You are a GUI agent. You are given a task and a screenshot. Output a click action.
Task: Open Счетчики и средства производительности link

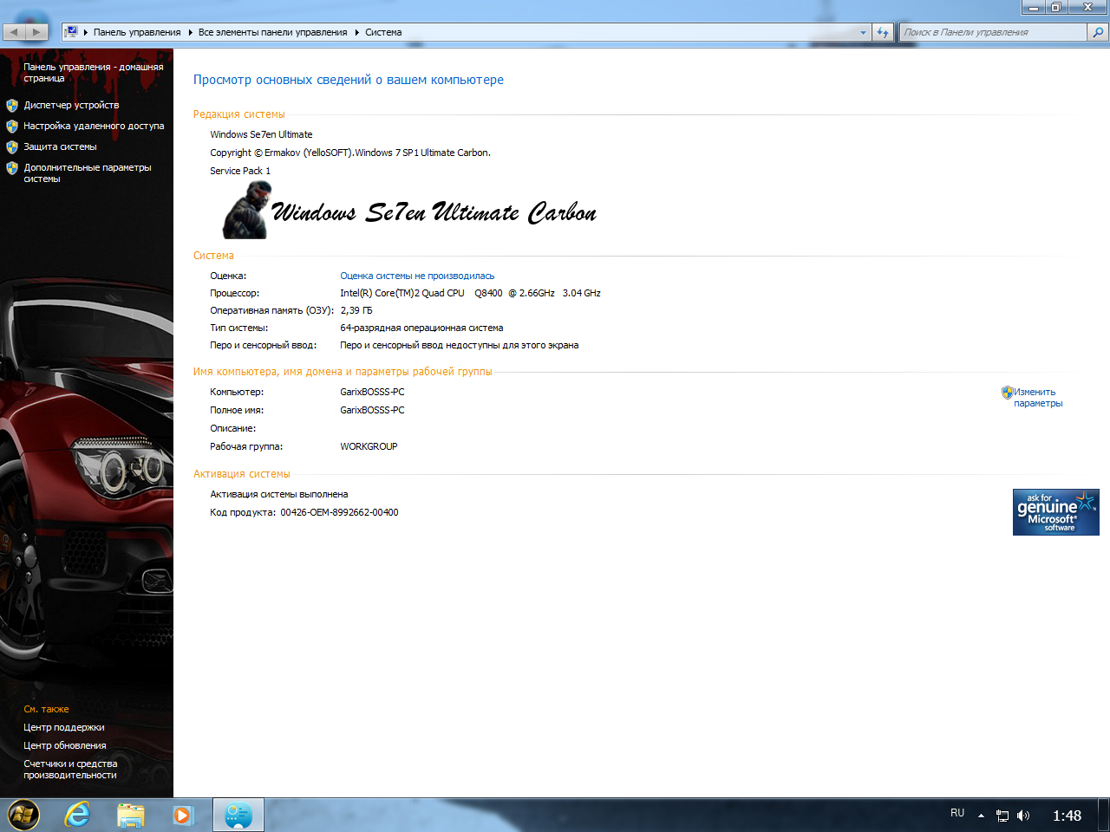coord(70,770)
